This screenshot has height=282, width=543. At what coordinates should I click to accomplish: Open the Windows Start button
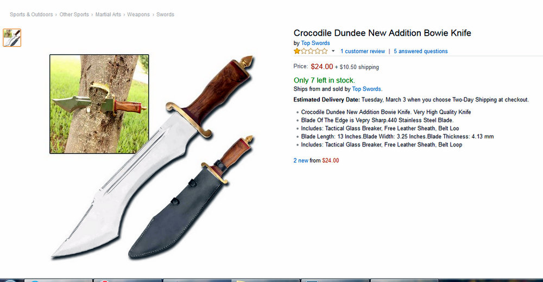coord(10,280)
